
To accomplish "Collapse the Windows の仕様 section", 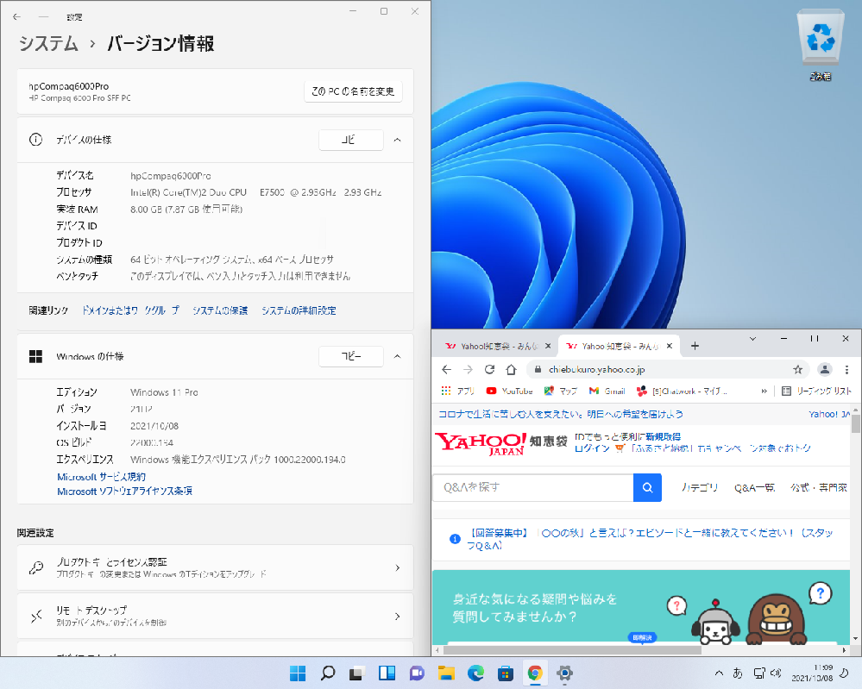I will 398,357.
